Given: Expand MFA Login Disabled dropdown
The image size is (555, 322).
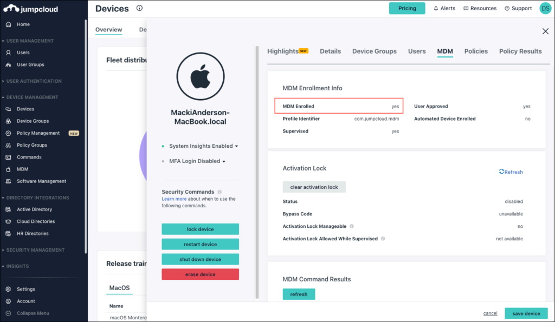Looking at the screenshot, I should 224,161.
